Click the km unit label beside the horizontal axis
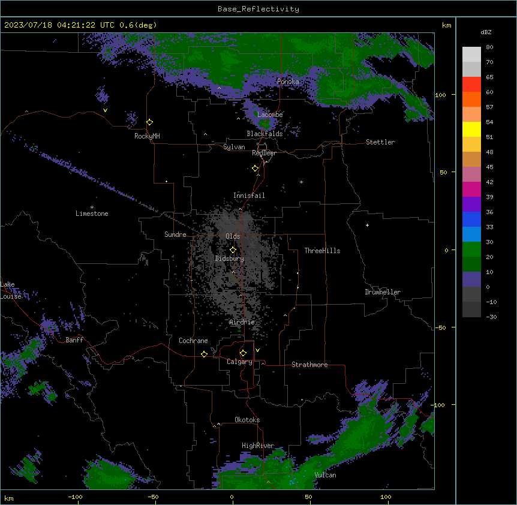 tap(9, 498)
